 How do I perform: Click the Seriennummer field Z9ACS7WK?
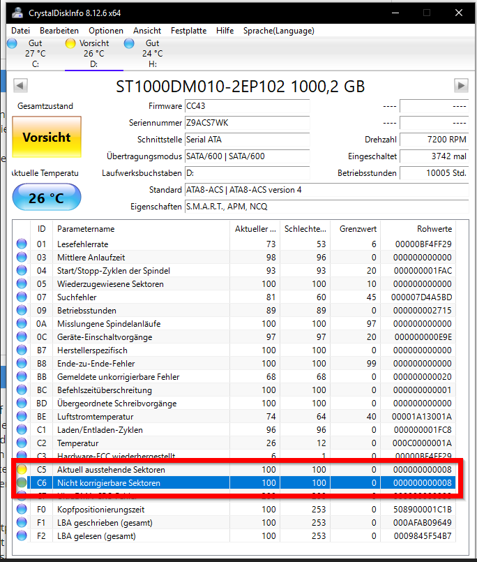click(x=247, y=123)
